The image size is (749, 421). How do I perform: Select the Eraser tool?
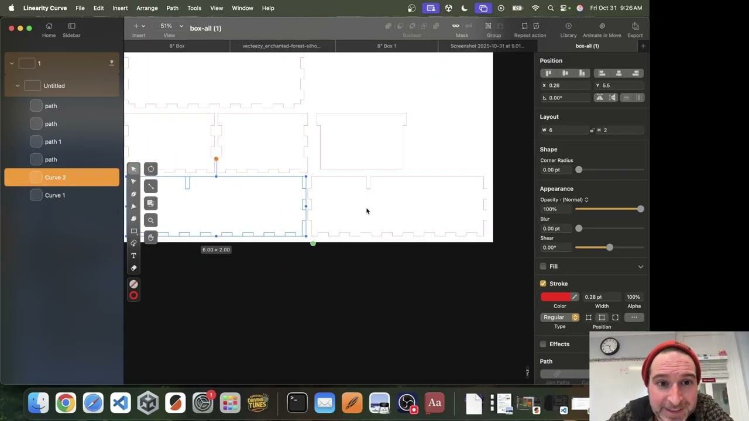tap(133, 268)
